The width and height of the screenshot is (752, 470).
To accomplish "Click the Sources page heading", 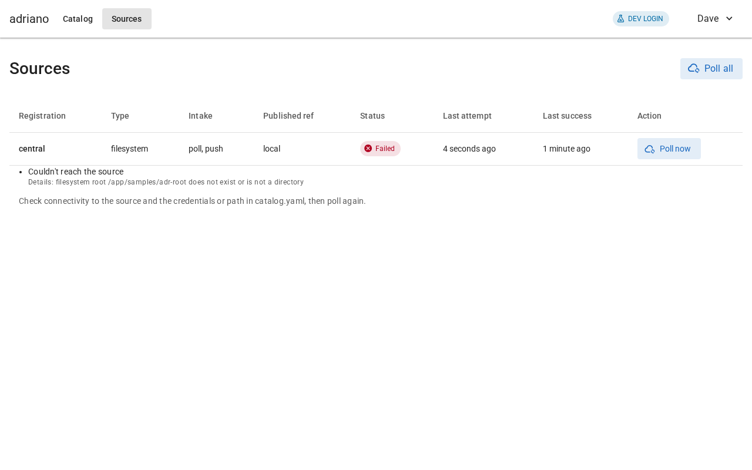I will point(39,69).
